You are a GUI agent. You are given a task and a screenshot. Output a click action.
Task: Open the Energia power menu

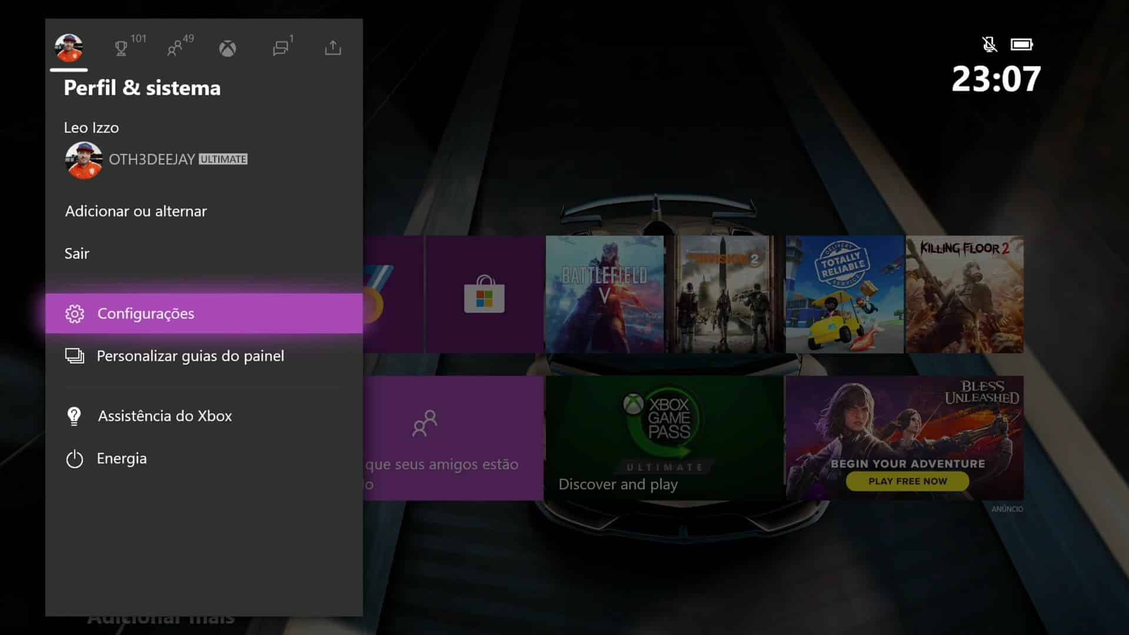tap(204, 458)
